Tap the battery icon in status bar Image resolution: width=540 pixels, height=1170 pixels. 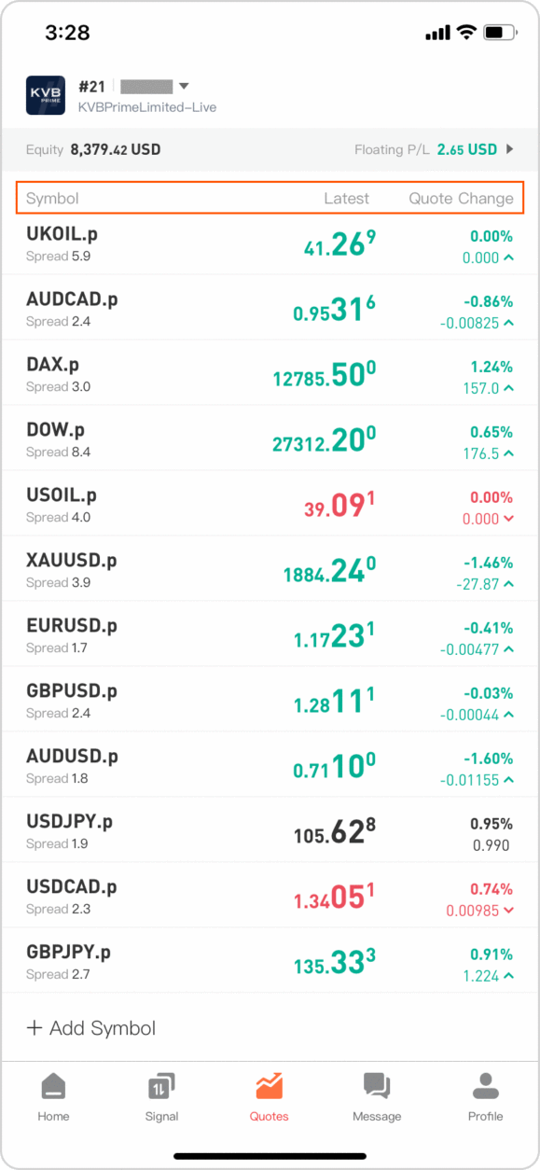point(499,33)
